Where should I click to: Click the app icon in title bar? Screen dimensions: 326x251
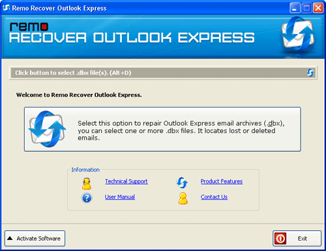tap(7, 8)
